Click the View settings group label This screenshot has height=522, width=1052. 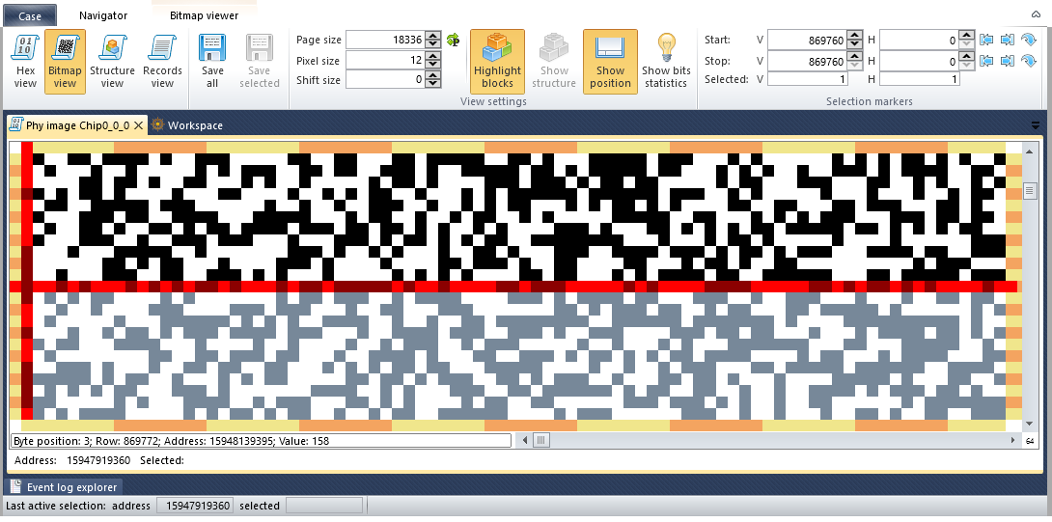493,101
